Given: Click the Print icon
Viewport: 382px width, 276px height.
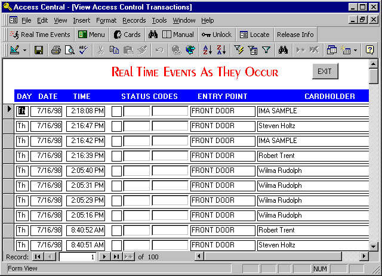Looking at the screenshot, I should 56,50.
